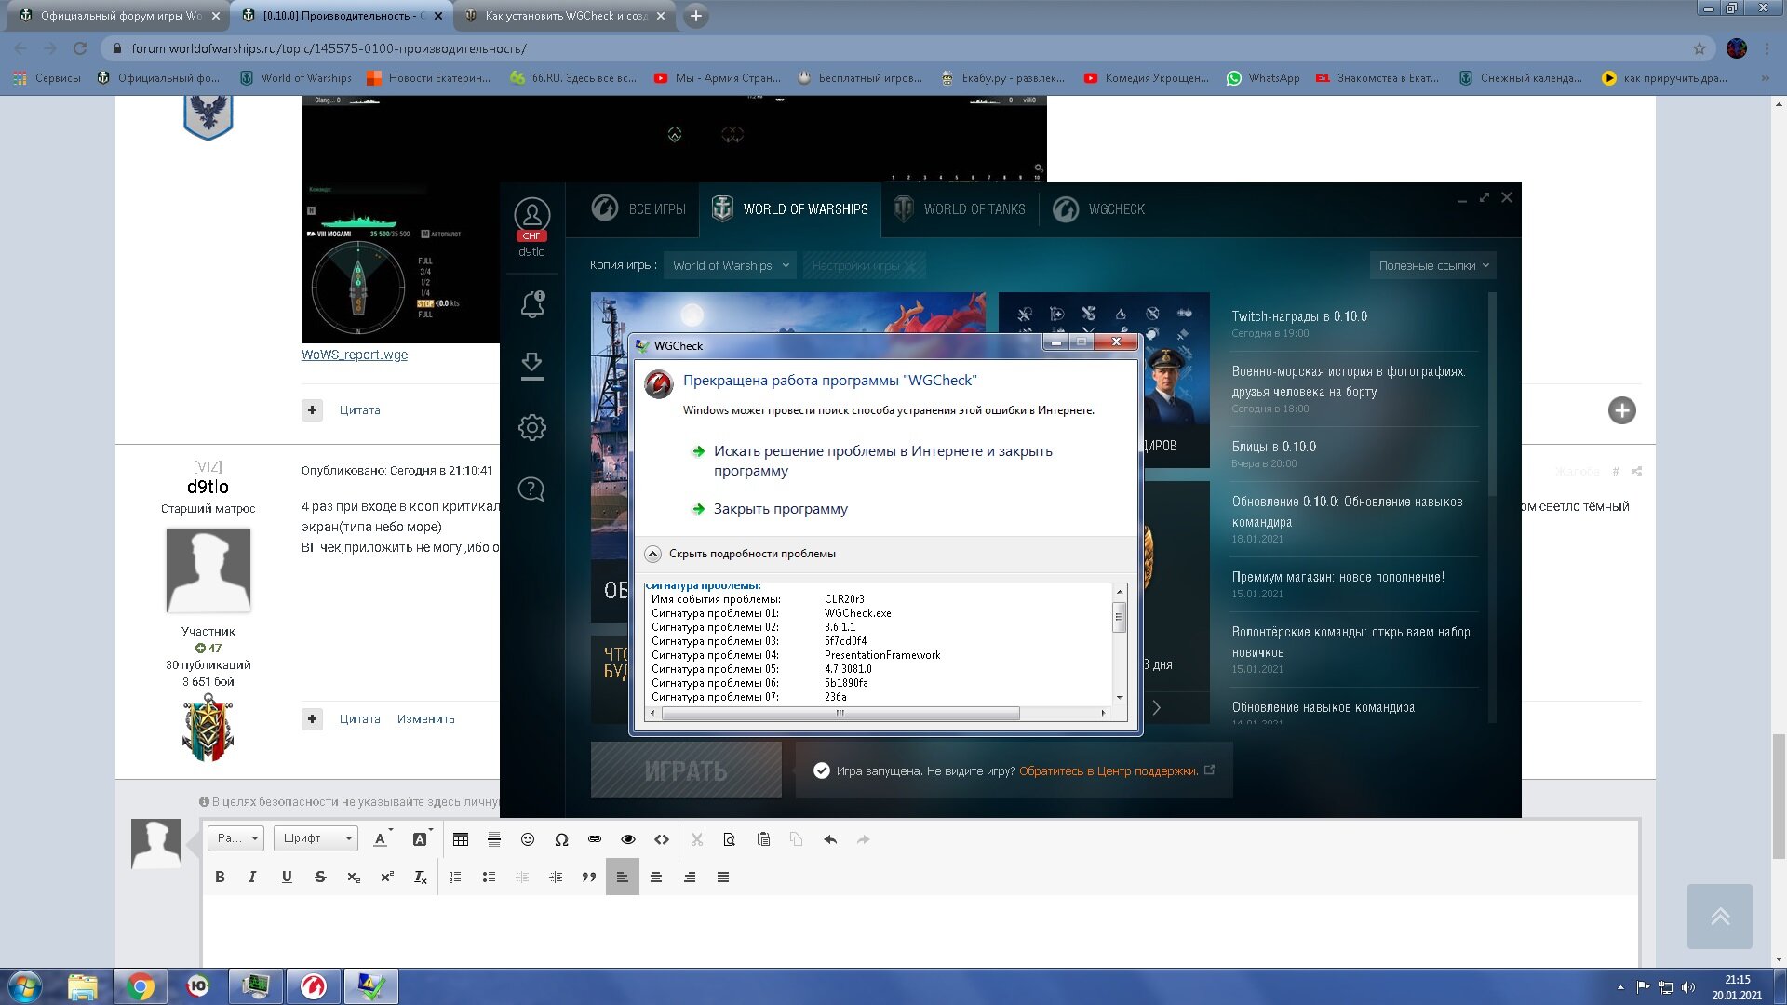1787x1005 pixels.
Task: Toggle italic formatting in editor
Action: [x=252, y=877]
